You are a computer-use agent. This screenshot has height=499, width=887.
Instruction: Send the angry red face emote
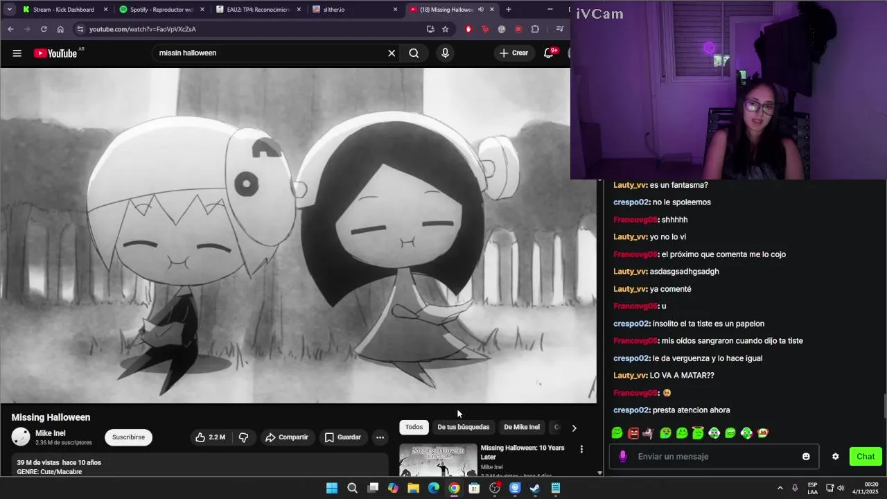(x=633, y=433)
